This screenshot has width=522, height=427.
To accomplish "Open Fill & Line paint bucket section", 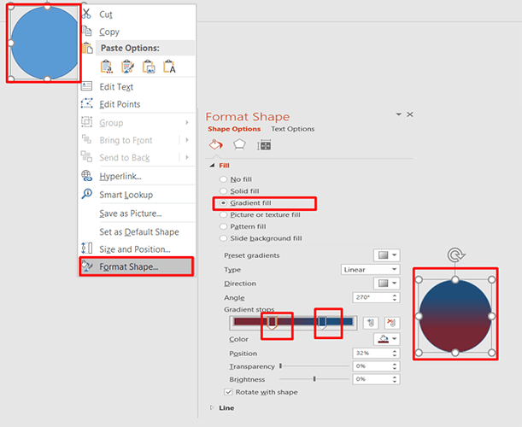I will click(216, 145).
